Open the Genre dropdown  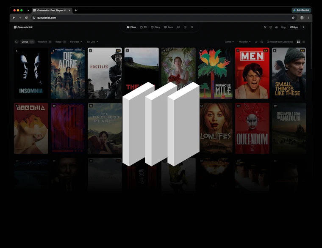coord(229,42)
